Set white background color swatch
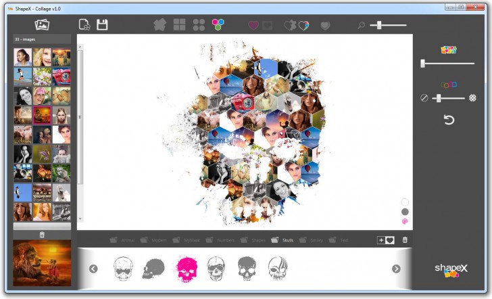Image resolution: width=492 pixels, height=299 pixels. pos(405,202)
